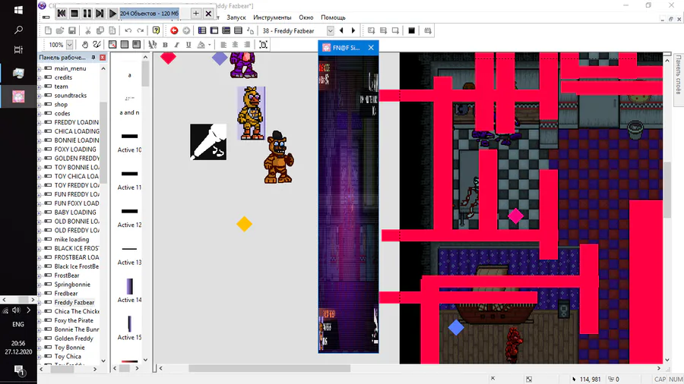Open contextual help question-mark icon

[x=156, y=30]
